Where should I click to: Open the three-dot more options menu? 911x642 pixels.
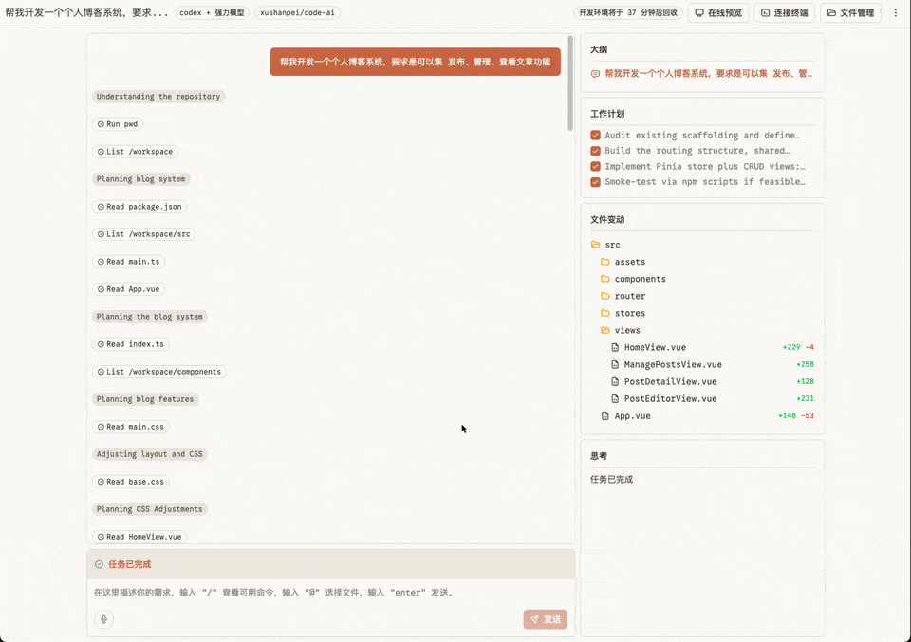coord(895,12)
